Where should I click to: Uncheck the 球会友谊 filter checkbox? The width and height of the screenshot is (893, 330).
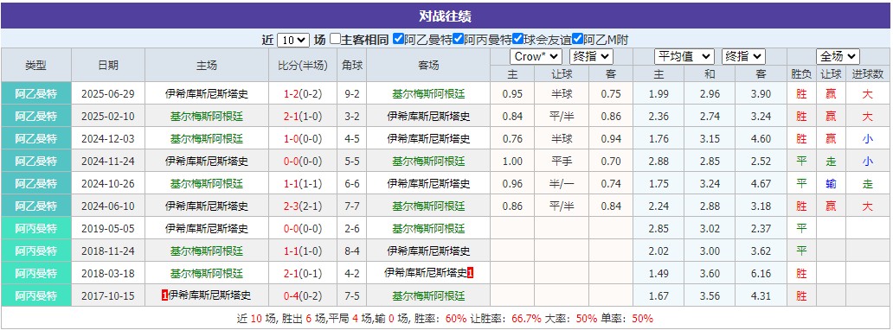point(517,39)
